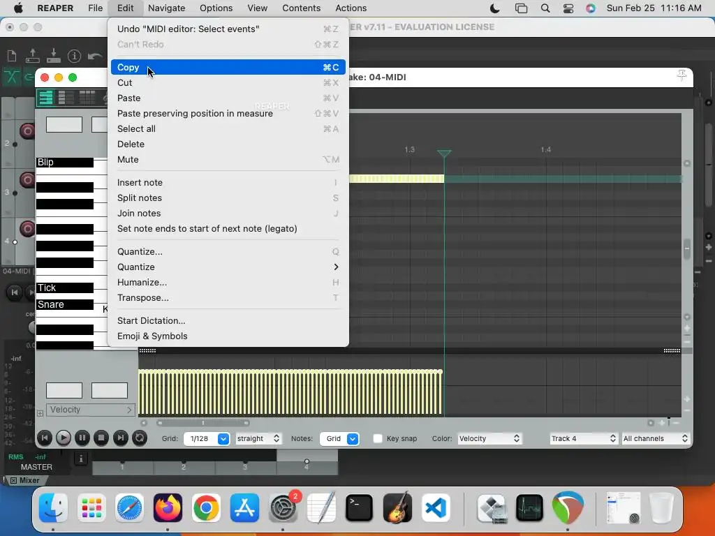Choose Set note ends legato option

[228, 229]
